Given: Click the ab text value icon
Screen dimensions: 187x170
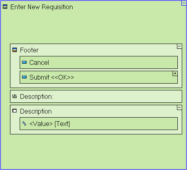Looking at the screenshot, I should coord(24,124).
